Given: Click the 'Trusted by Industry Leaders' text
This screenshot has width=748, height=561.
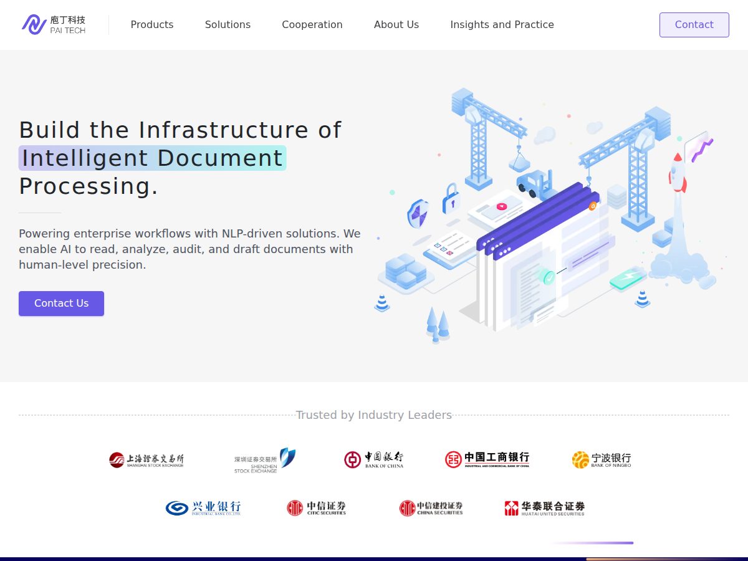Looking at the screenshot, I should pos(374,415).
